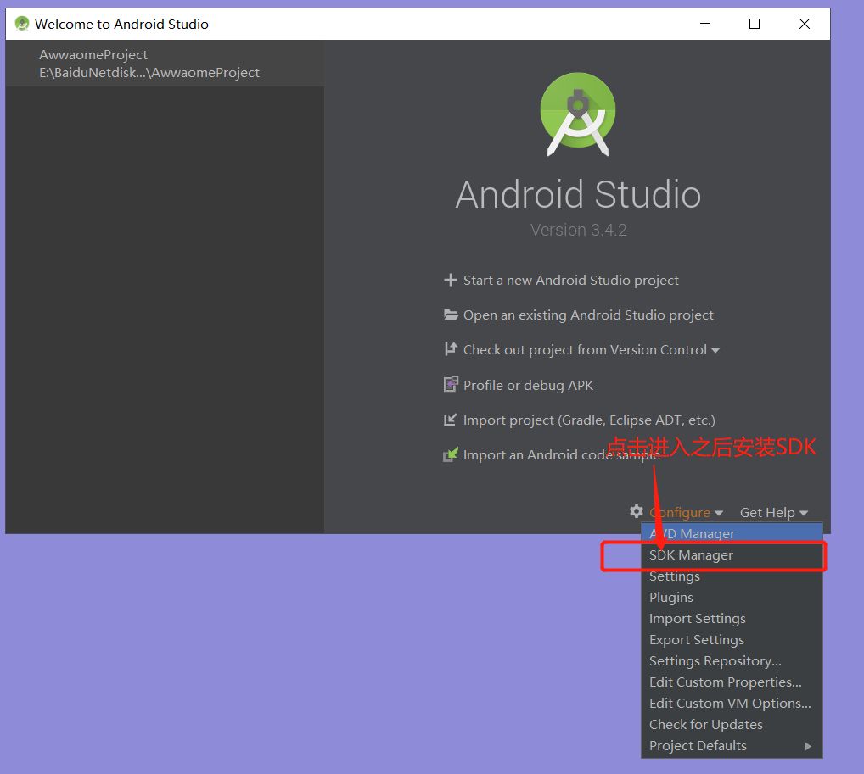Start a new Android Studio project
Screen dimensions: 864x774
[x=571, y=281]
